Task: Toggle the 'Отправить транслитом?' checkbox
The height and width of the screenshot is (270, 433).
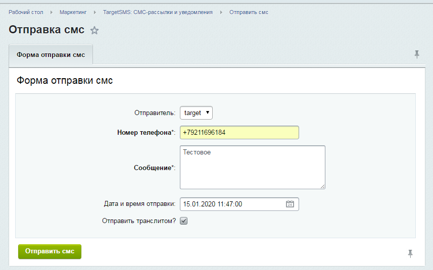Action: [x=184, y=221]
